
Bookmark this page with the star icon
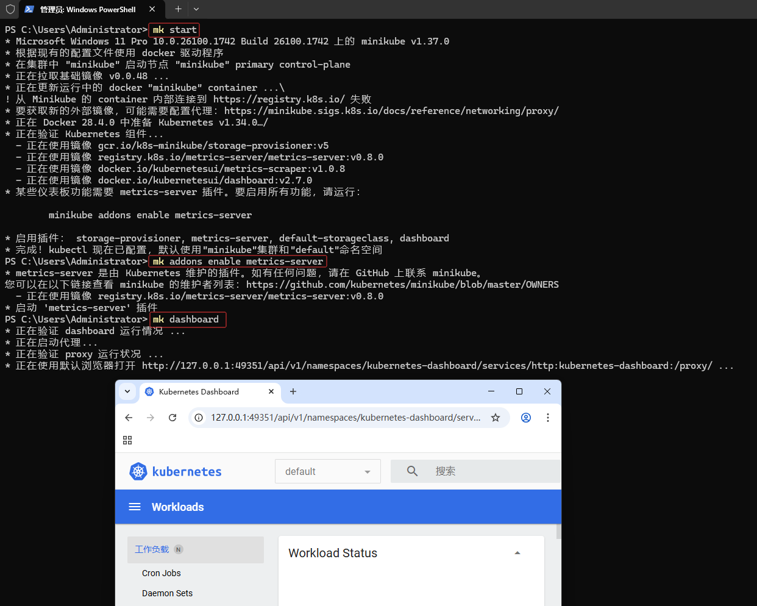[496, 418]
